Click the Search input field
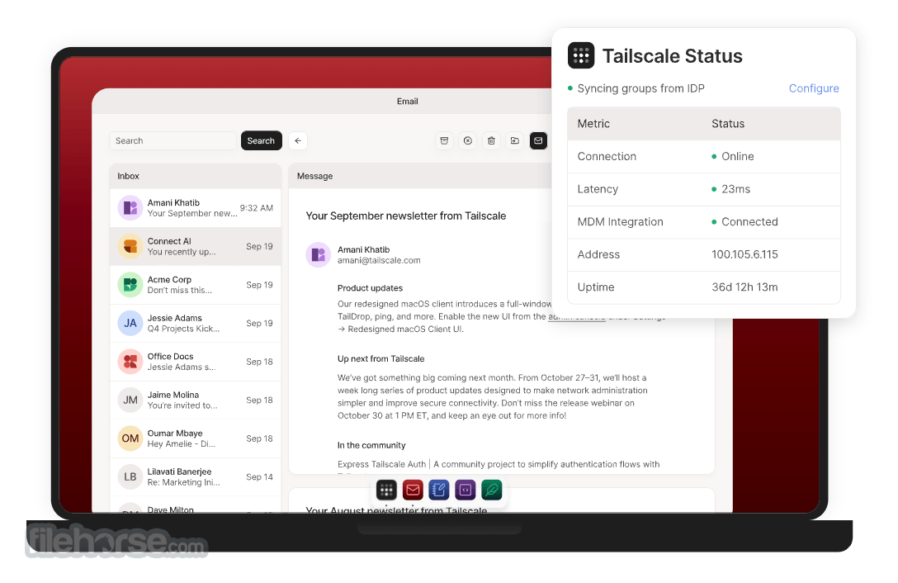Image resolution: width=898 pixels, height=583 pixels. point(173,140)
